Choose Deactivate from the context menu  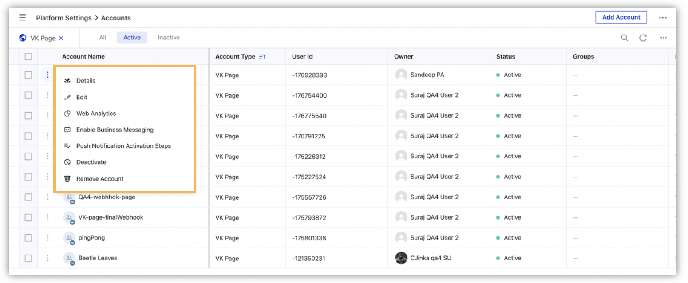point(124,162)
